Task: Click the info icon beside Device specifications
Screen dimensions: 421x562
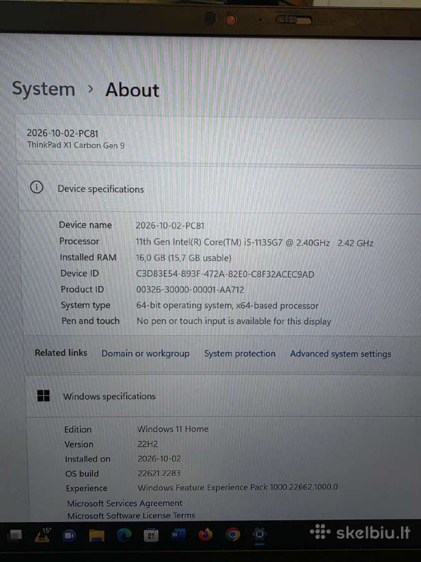Action: (x=37, y=187)
